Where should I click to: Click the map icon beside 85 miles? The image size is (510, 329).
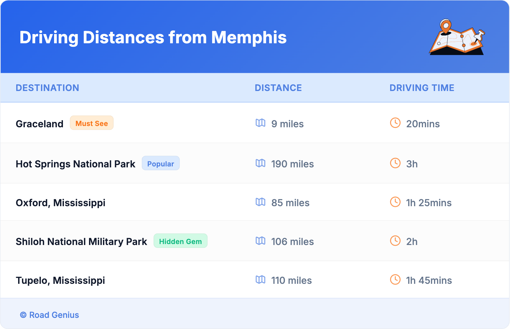tap(260, 202)
